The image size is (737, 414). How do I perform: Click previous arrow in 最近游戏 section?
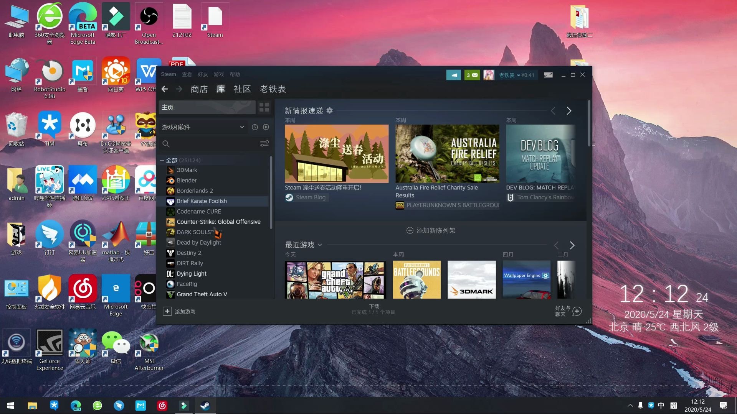click(x=556, y=245)
